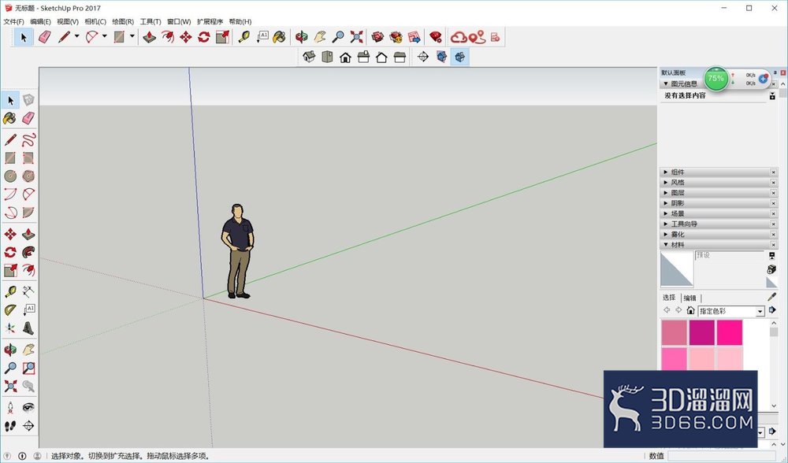Activate the Rotate tool in top toolbar

pos(204,37)
